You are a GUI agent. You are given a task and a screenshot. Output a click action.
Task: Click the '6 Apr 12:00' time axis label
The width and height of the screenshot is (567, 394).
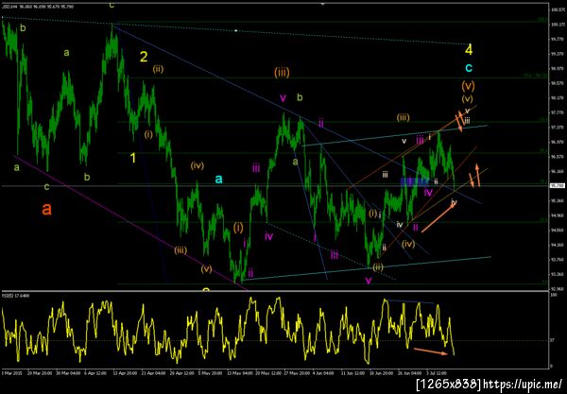[x=95, y=372]
